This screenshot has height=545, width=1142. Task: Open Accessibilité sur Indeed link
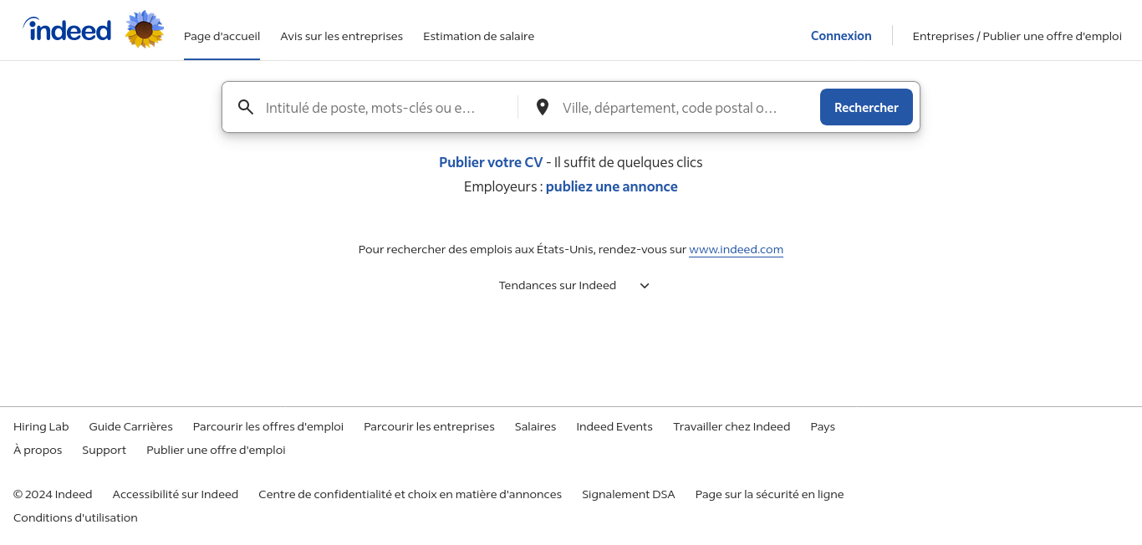(x=176, y=494)
